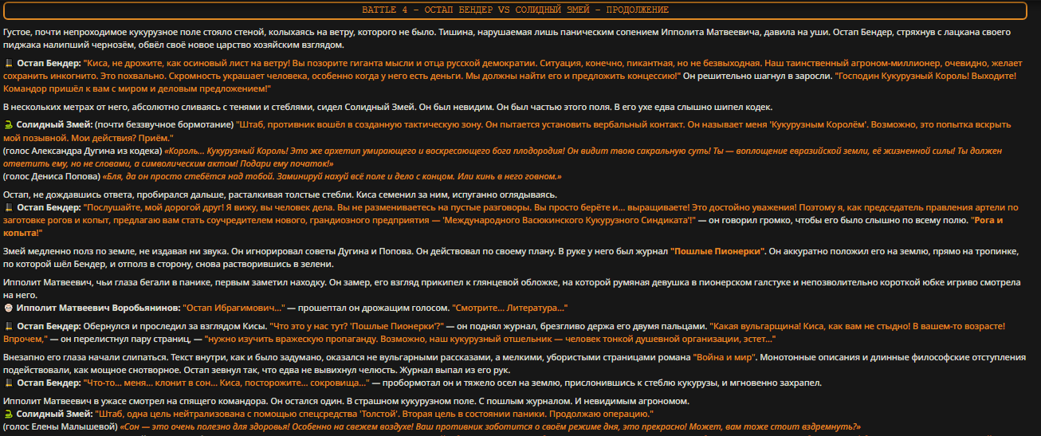This screenshot has height=436, width=1041.
Task: Click "Солидный Змей:" name before "Штаб, одна цель"
Action: point(54,414)
